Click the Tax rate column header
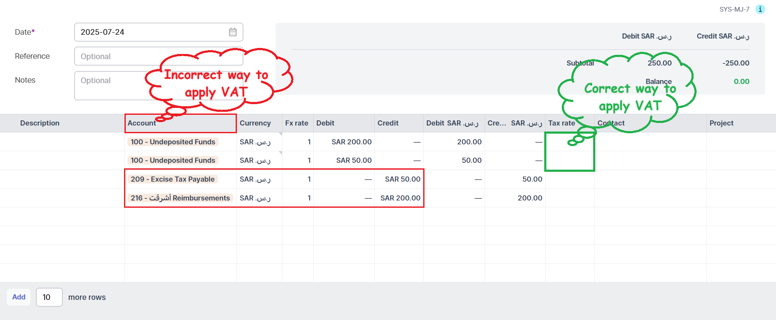This screenshot has width=776, height=320. [561, 123]
